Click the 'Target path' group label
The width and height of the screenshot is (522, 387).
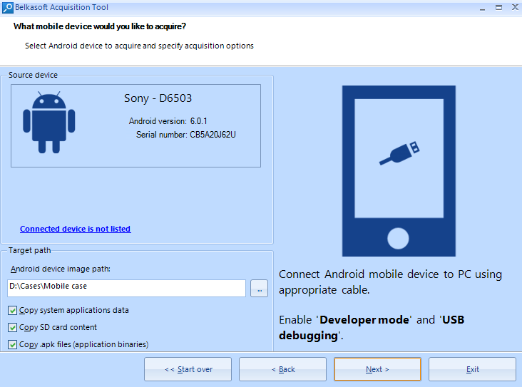coord(30,250)
